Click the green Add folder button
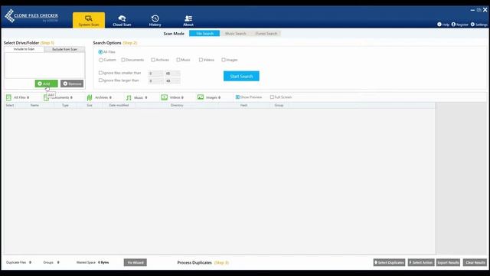This screenshot has height=276, width=490. 46,84
